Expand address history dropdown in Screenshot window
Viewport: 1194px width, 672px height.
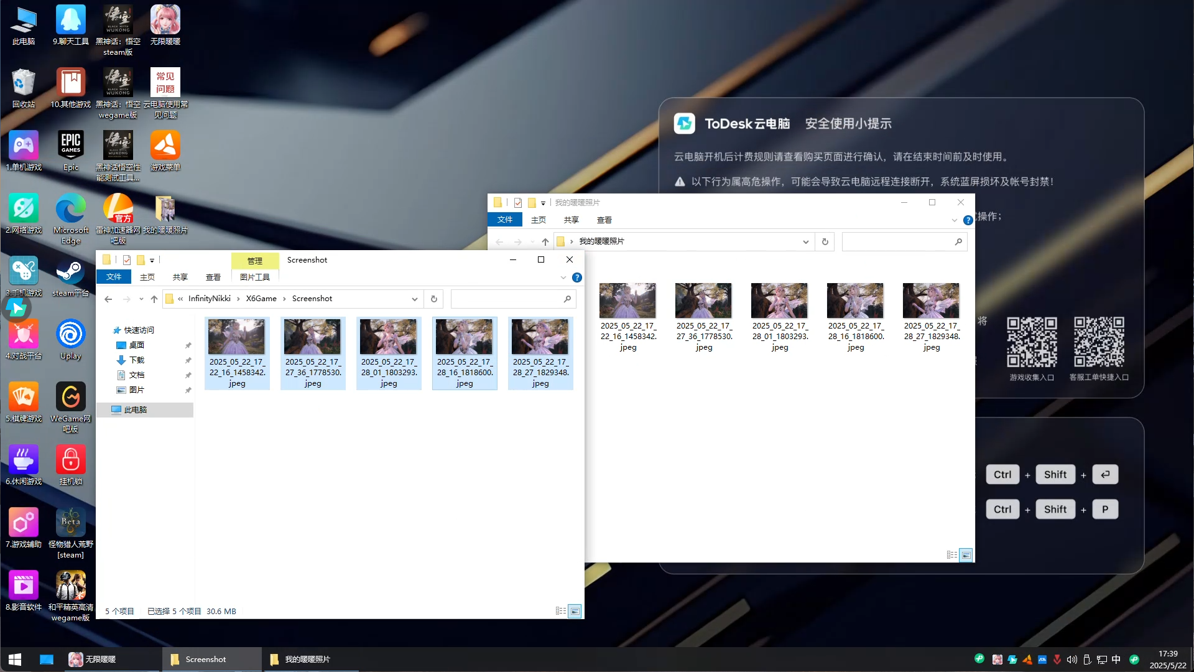coord(415,299)
